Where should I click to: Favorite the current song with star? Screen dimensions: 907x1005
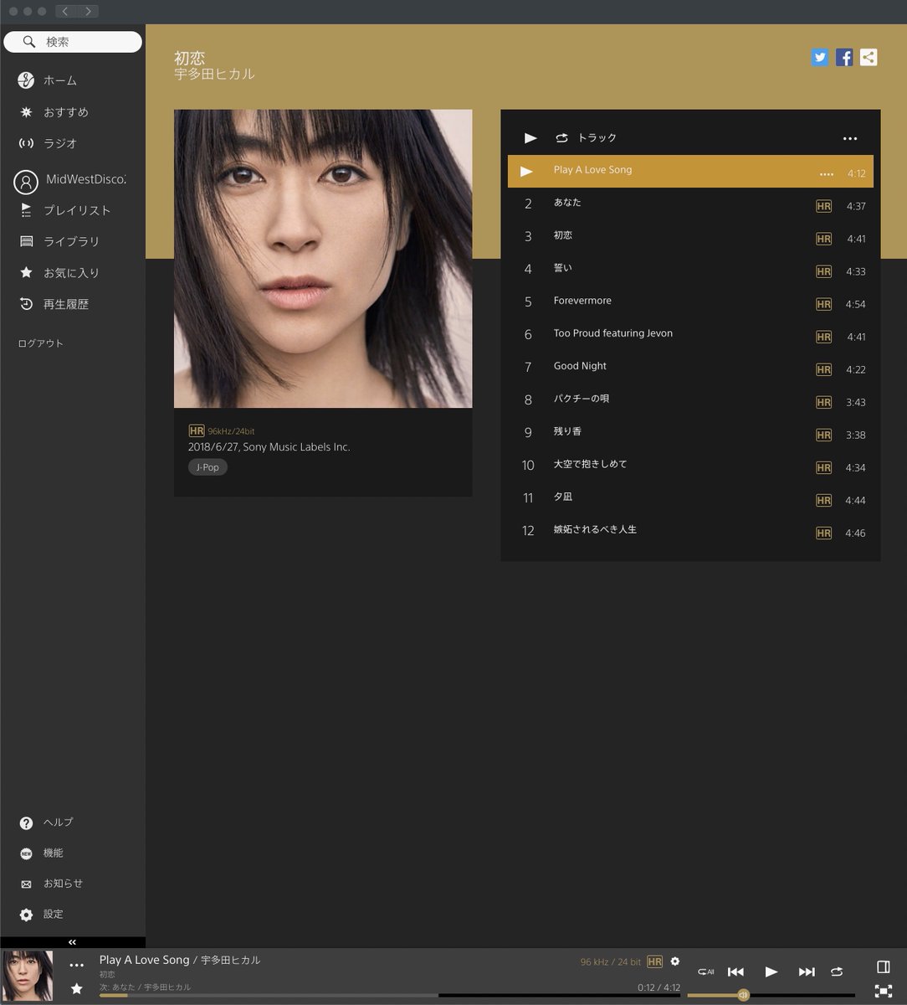[x=77, y=989]
